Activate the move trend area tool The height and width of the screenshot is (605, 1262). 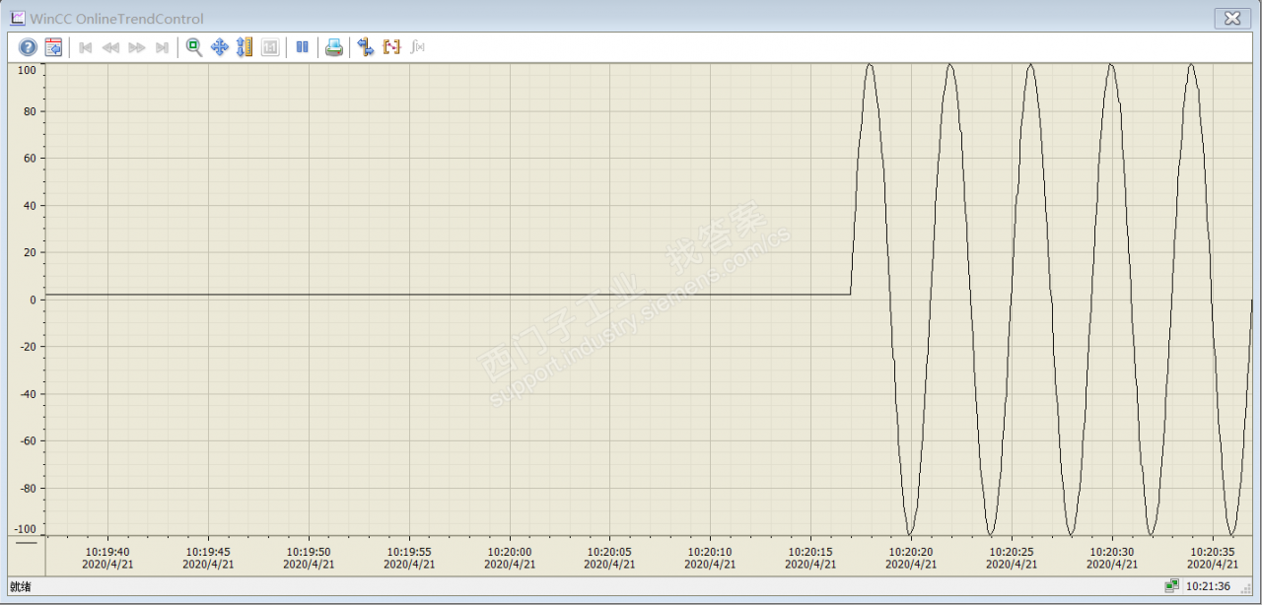pyautogui.click(x=220, y=47)
